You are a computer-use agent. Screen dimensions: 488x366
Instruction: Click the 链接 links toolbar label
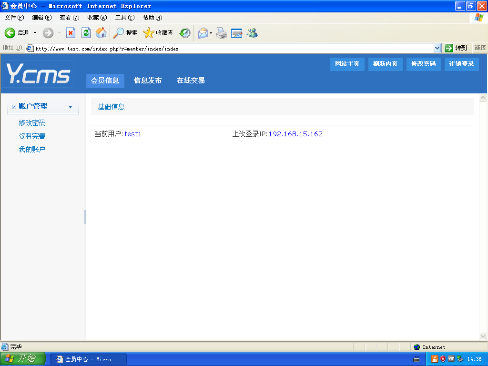point(480,48)
